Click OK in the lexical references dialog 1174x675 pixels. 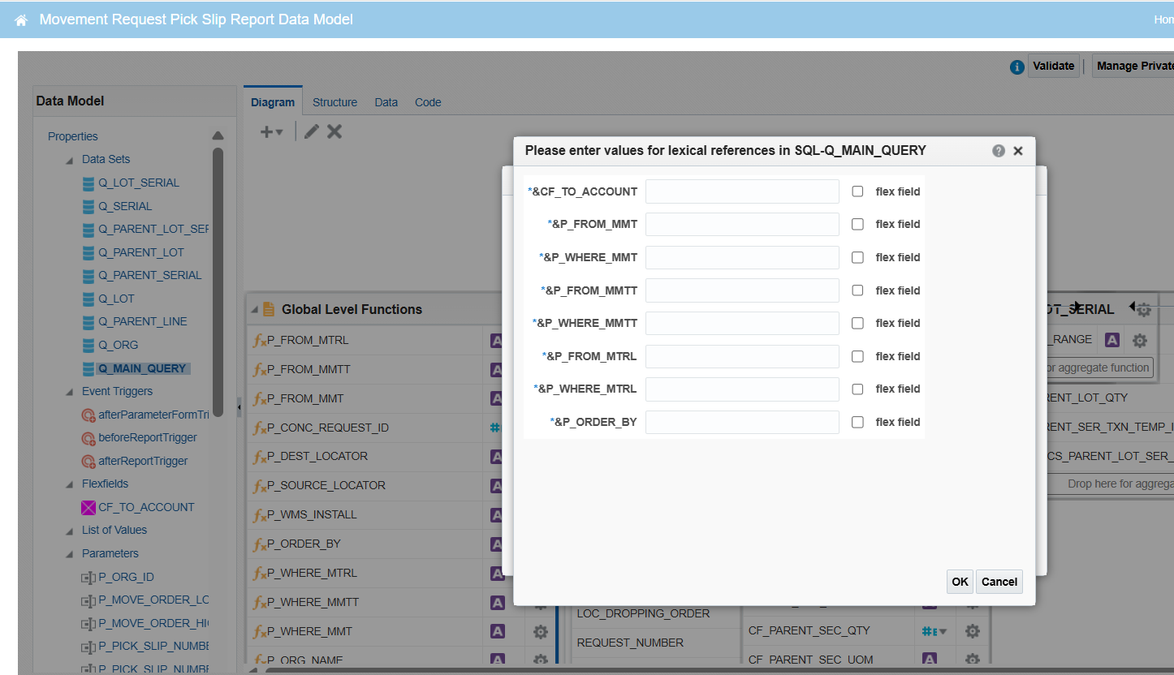(960, 582)
